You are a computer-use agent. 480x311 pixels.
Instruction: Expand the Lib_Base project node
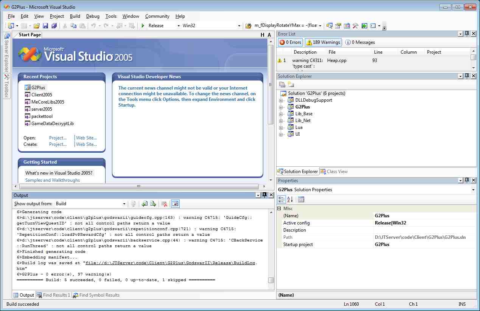point(281,114)
